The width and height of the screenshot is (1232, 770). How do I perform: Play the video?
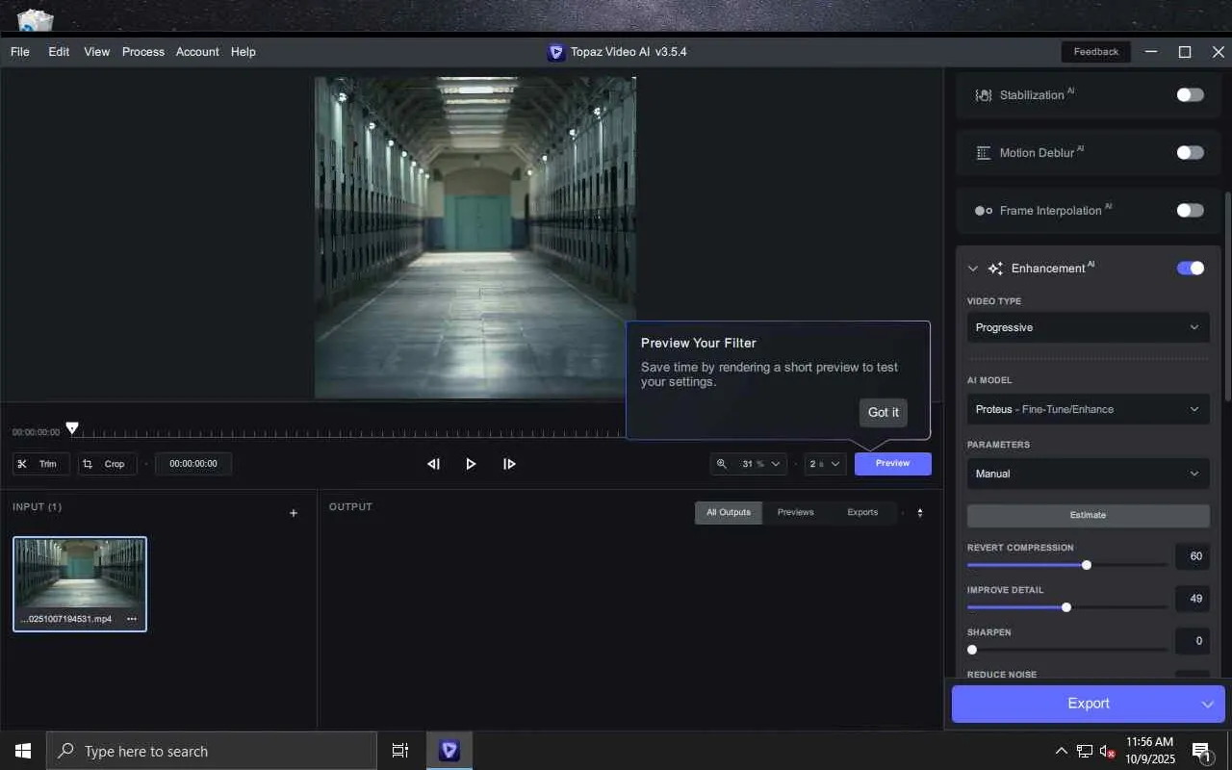471,464
